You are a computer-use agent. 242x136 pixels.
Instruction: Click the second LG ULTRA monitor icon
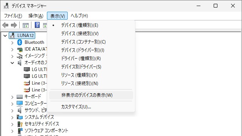pos(27,76)
